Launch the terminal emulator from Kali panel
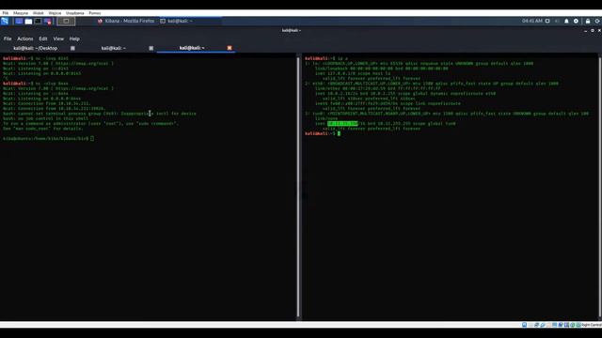This screenshot has width=602, height=338. [x=38, y=21]
